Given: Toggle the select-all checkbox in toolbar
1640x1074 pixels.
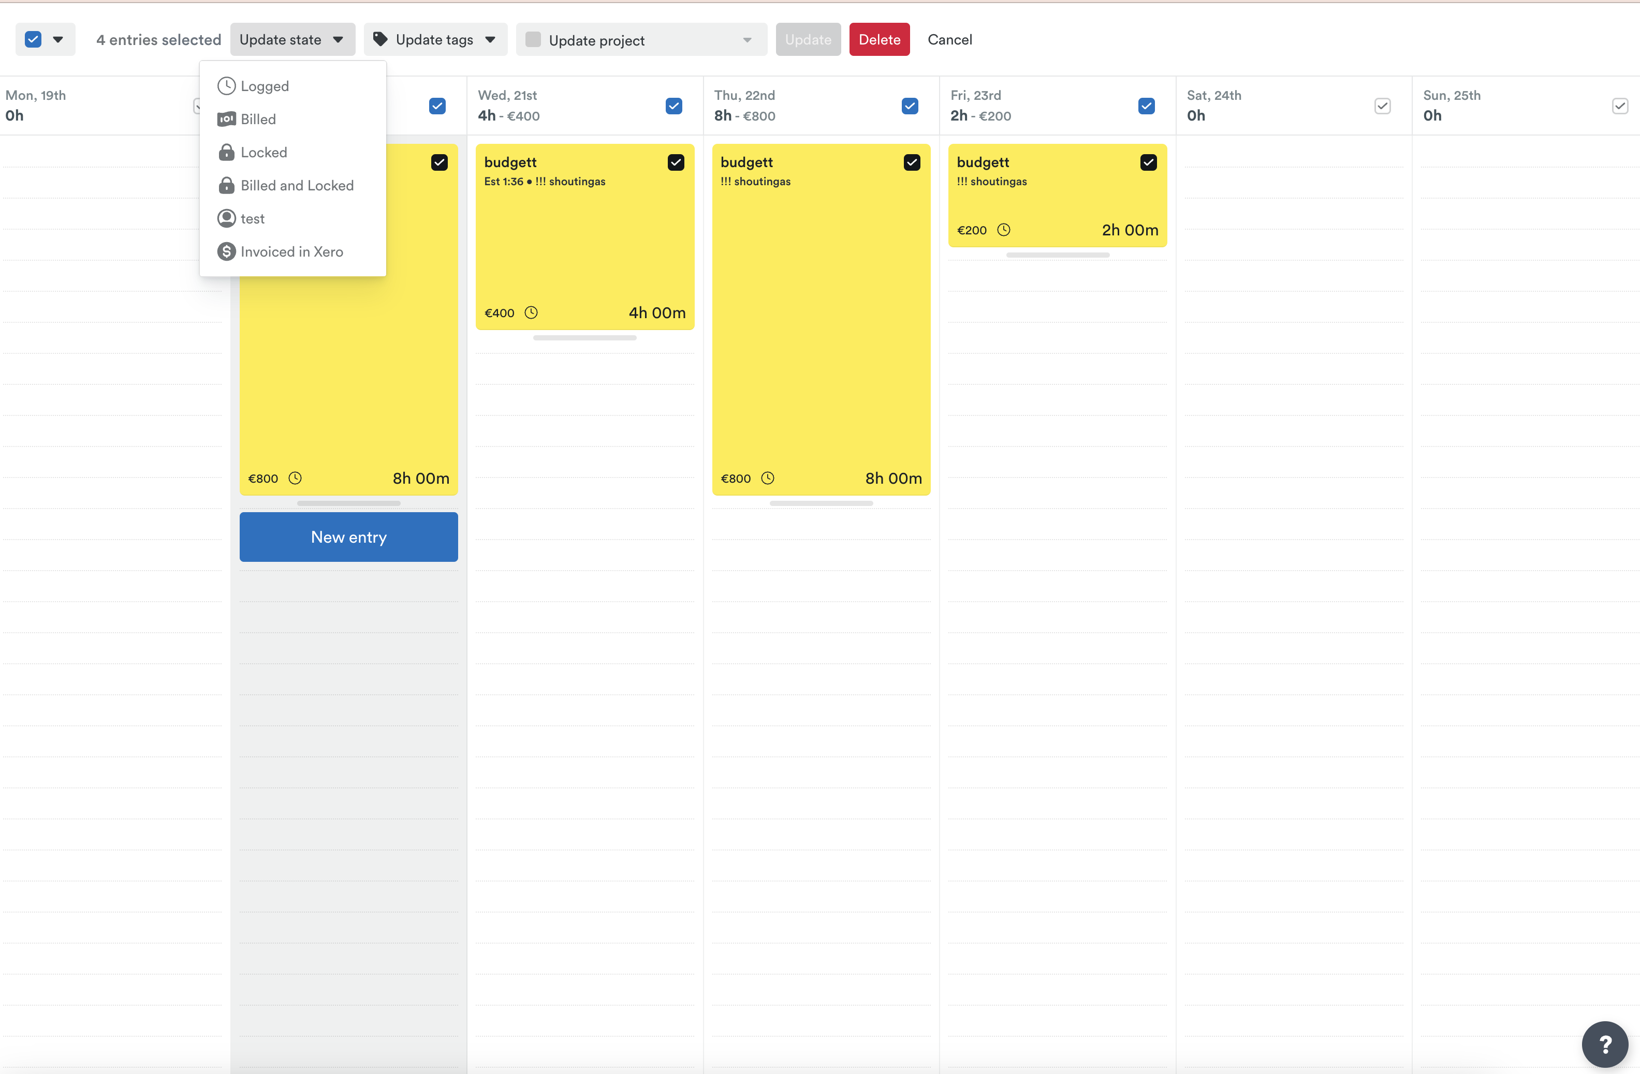Looking at the screenshot, I should pos(33,39).
